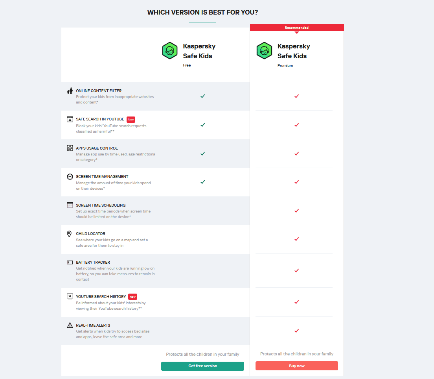Click the New badge beside YouTube Search History
Image resolution: width=434 pixels, height=379 pixels.
pos(133,297)
